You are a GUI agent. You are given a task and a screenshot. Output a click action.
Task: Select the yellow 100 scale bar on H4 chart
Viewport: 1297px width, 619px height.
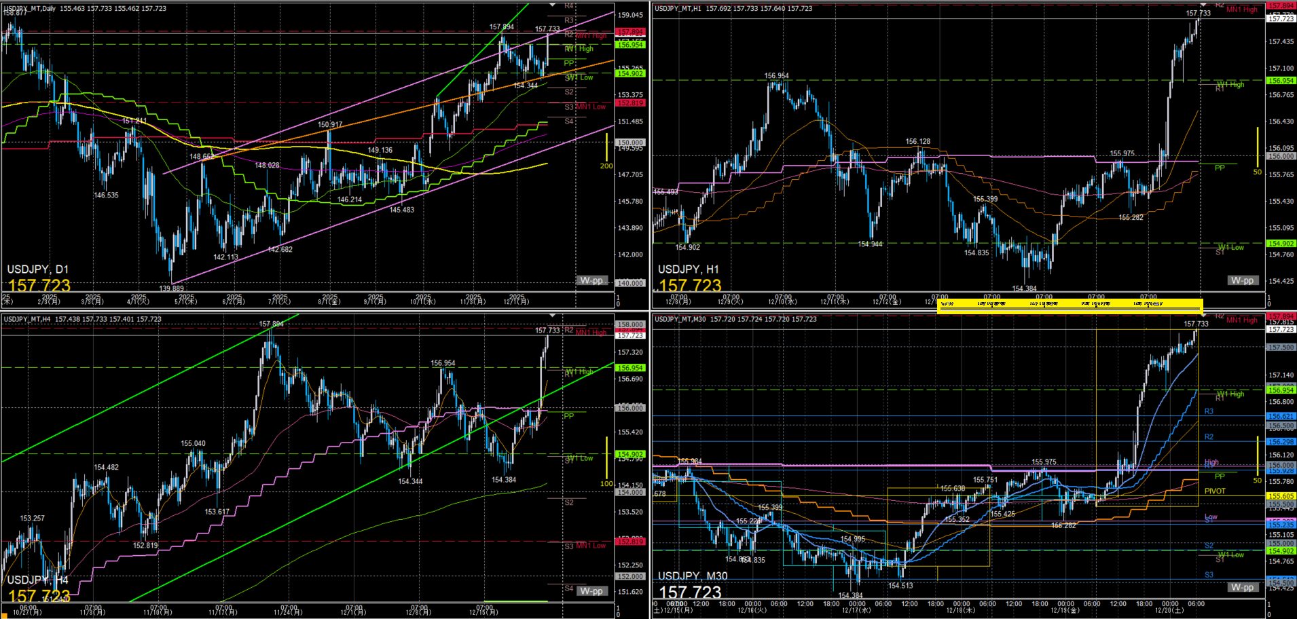606,458
